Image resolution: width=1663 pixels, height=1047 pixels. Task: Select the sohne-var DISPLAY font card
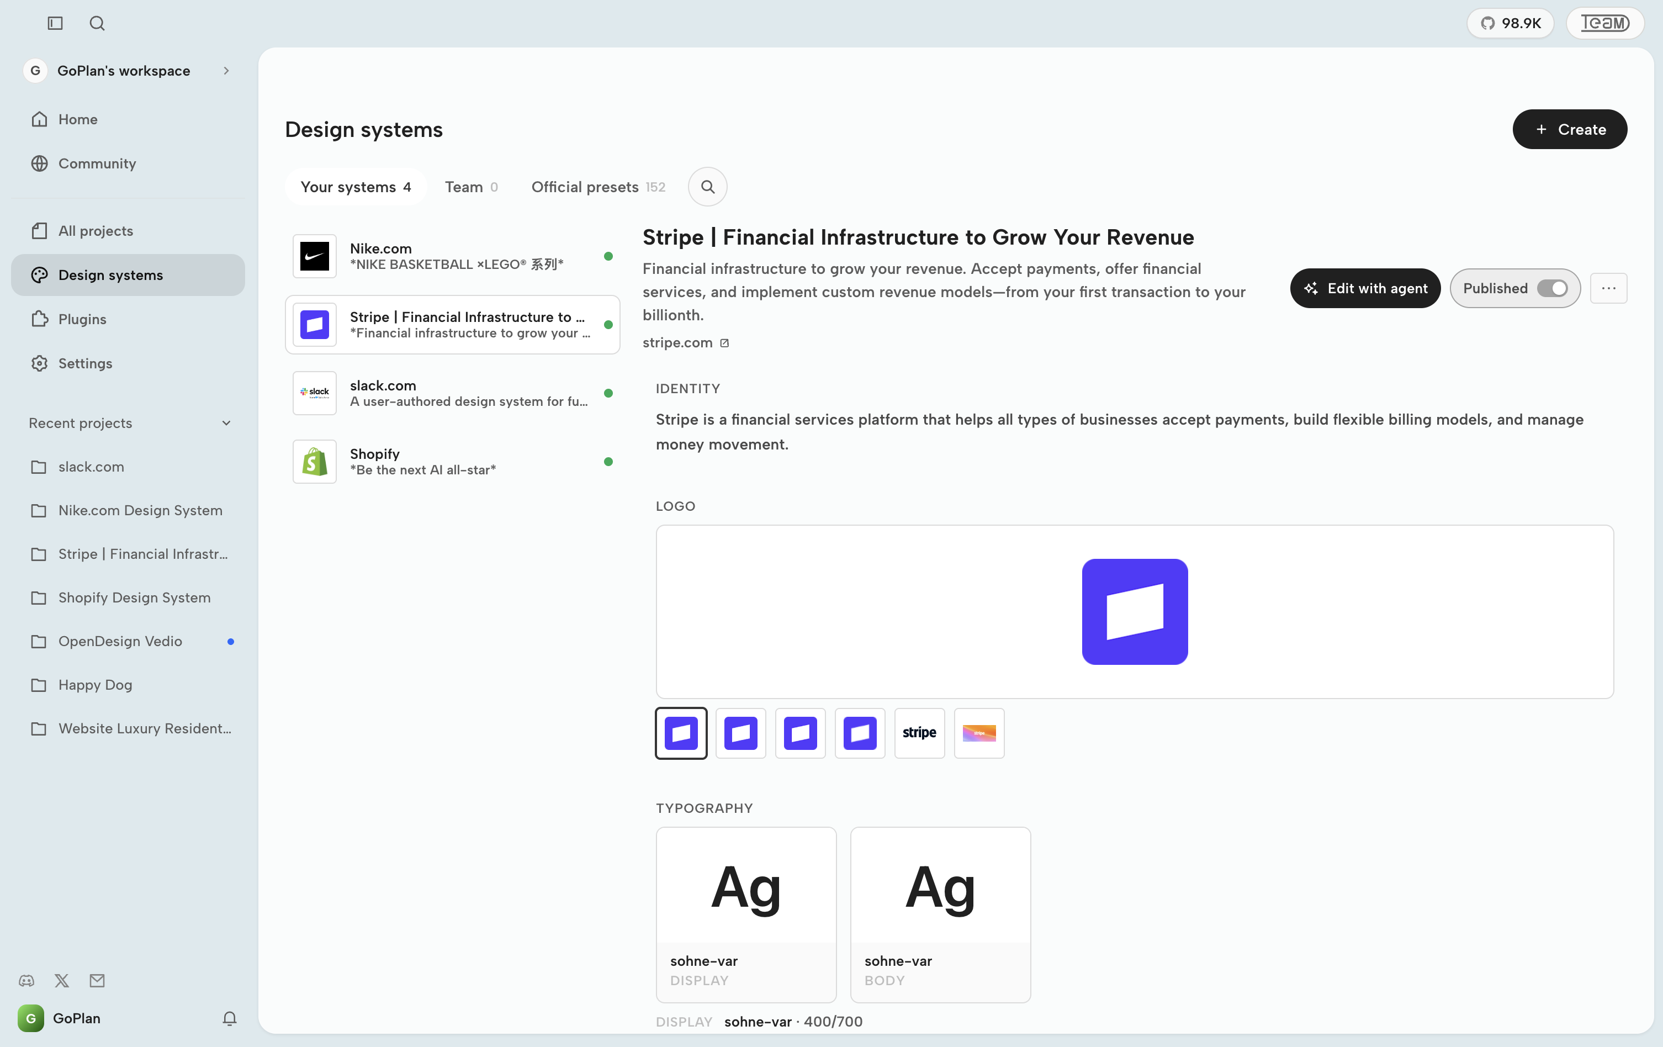click(x=746, y=915)
